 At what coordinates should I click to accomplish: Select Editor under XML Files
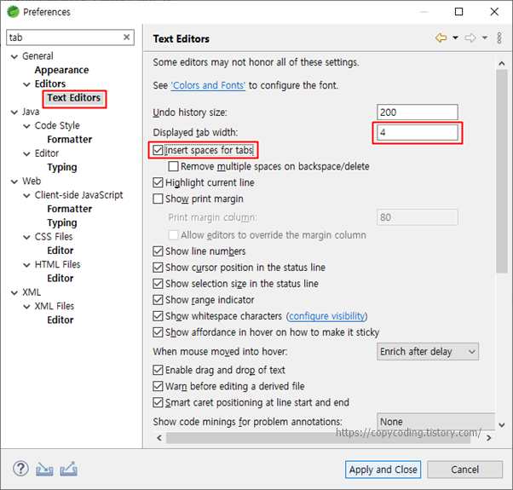61,320
